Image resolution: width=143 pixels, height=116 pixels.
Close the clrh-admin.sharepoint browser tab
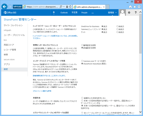pos(104,7)
